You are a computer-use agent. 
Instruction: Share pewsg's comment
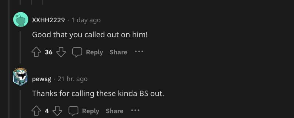click(x=114, y=111)
